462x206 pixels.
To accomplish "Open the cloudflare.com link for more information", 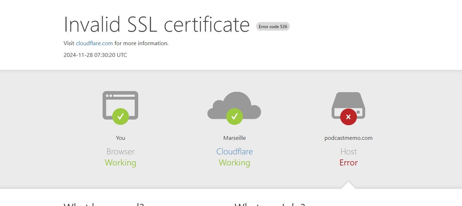I will 94,43.
